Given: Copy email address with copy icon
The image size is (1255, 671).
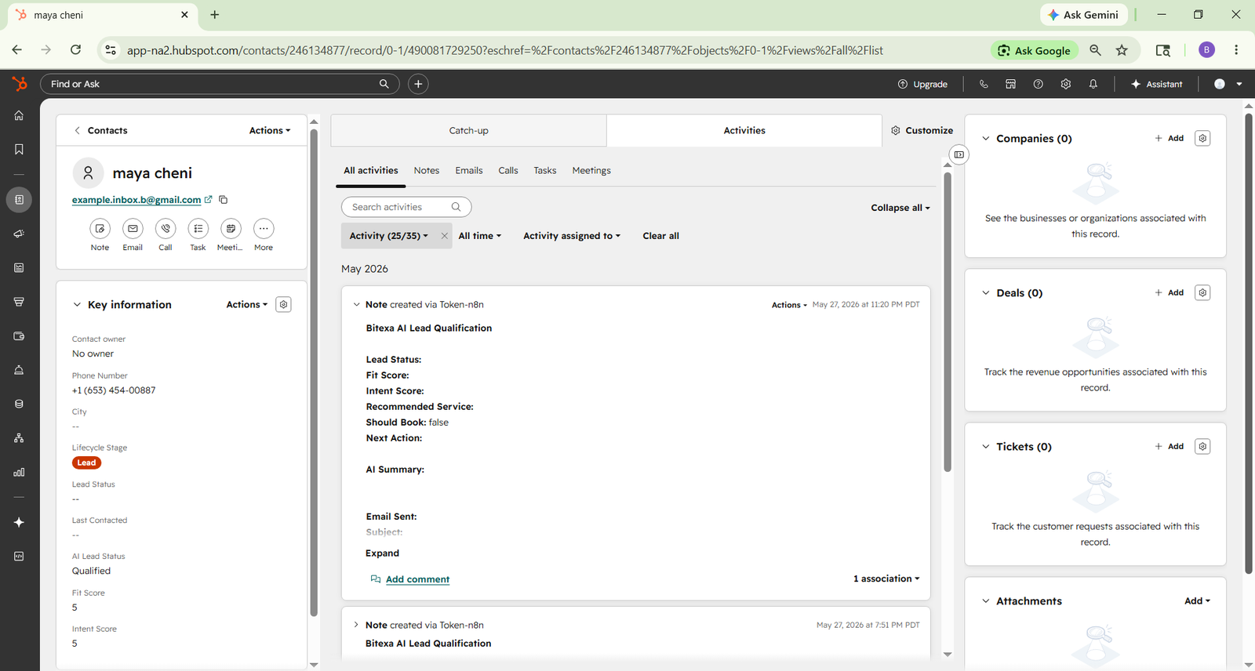Looking at the screenshot, I should point(224,200).
